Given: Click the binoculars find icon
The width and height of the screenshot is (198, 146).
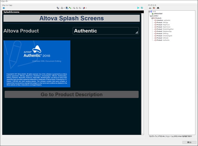Looking at the screenshot, I should pyautogui.click(x=158, y=8).
